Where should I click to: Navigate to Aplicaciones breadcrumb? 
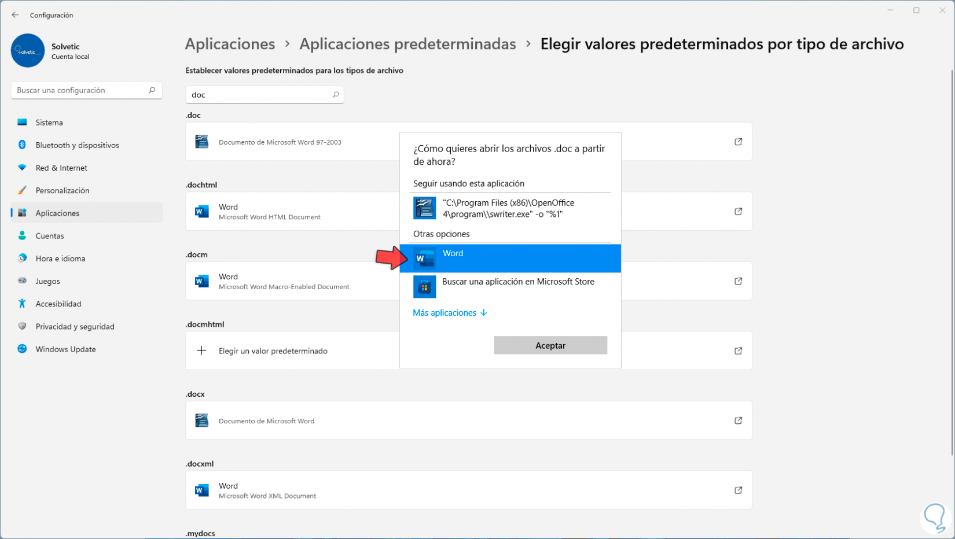point(230,44)
